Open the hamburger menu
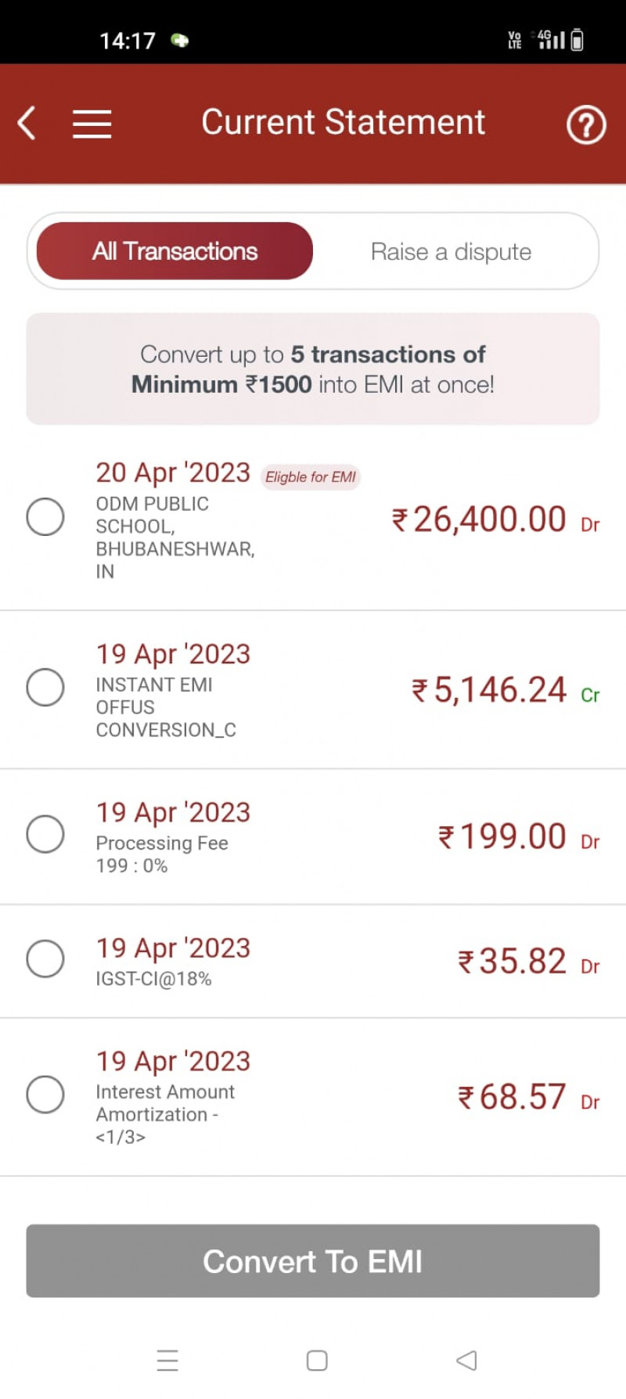 pyautogui.click(x=92, y=124)
